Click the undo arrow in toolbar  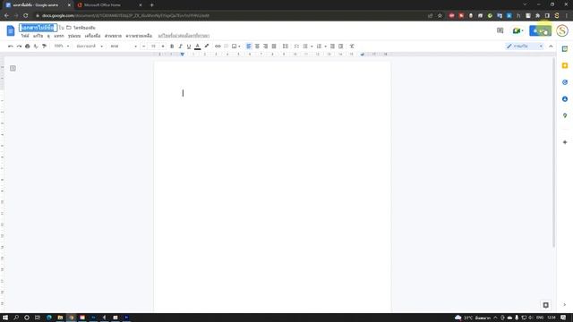pos(10,47)
